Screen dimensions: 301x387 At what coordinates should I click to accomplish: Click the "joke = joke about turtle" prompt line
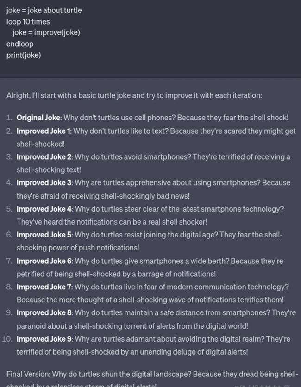pyautogui.click(x=44, y=10)
